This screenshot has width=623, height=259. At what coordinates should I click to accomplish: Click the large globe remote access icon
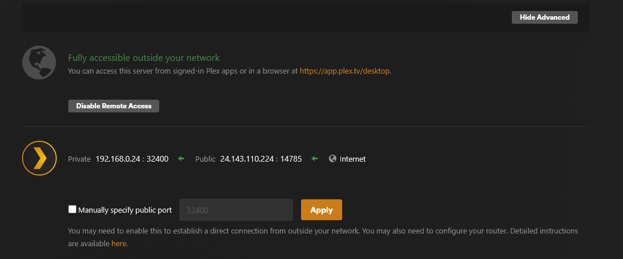click(x=39, y=63)
